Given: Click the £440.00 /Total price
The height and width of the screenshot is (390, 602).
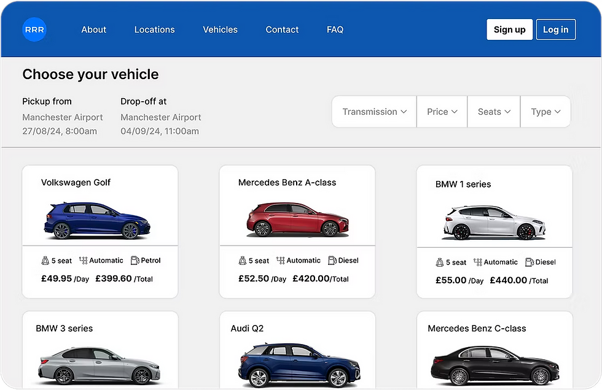Looking at the screenshot, I should (519, 280).
